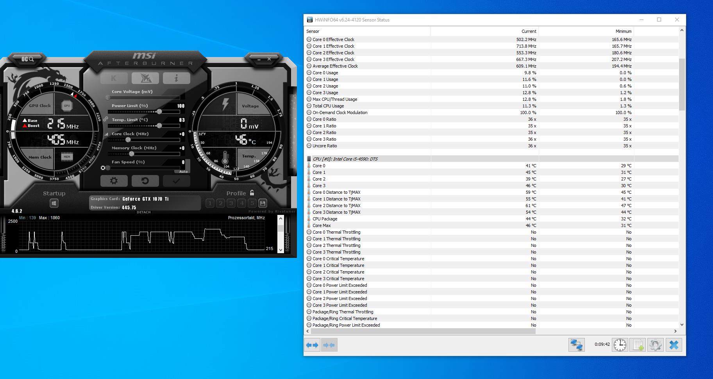Select Core 3 Power Limit Exceeded row

491,305
